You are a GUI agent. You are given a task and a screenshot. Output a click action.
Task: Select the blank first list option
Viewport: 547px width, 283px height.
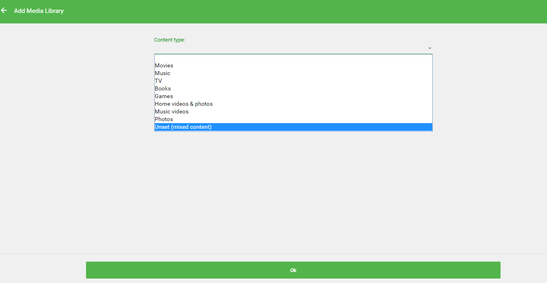(x=293, y=58)
